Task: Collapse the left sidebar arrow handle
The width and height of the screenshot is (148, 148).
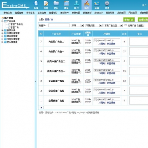Action: coord(36,81)
